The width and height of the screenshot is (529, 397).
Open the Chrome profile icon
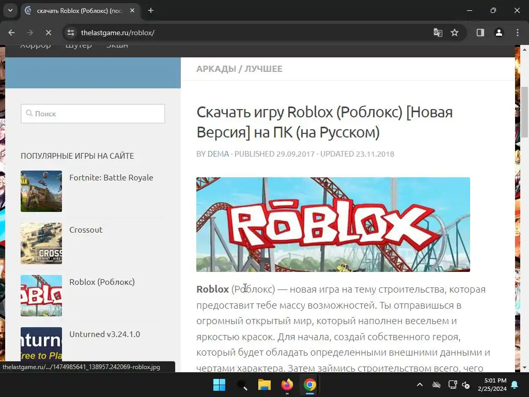(x=499, y=33)
